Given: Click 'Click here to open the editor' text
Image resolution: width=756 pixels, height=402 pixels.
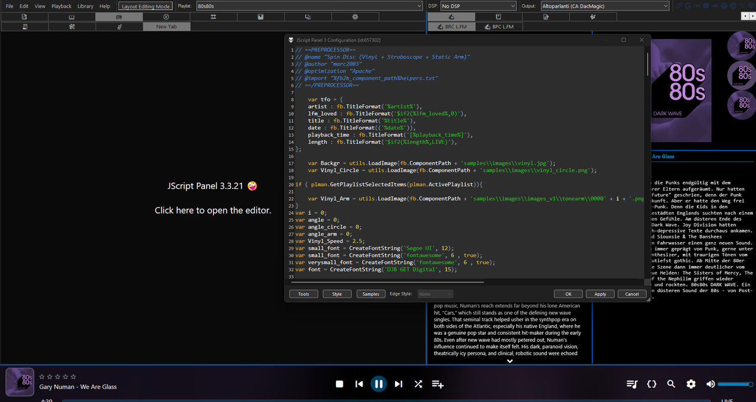Looking at the screenshot, I should pyautogui.click(x=213, y=210).
